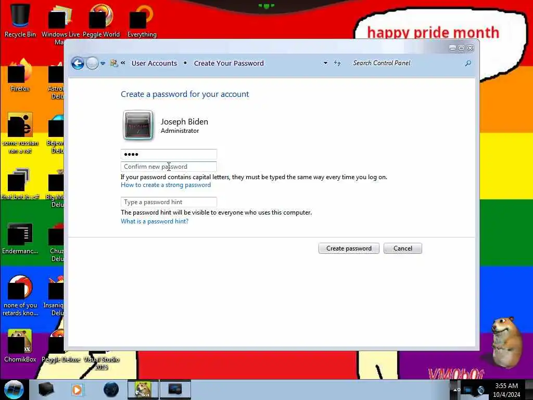Open the 3:55 AM taskbar clock
This screenshot has height=400, width=533.
coord(506,390)
